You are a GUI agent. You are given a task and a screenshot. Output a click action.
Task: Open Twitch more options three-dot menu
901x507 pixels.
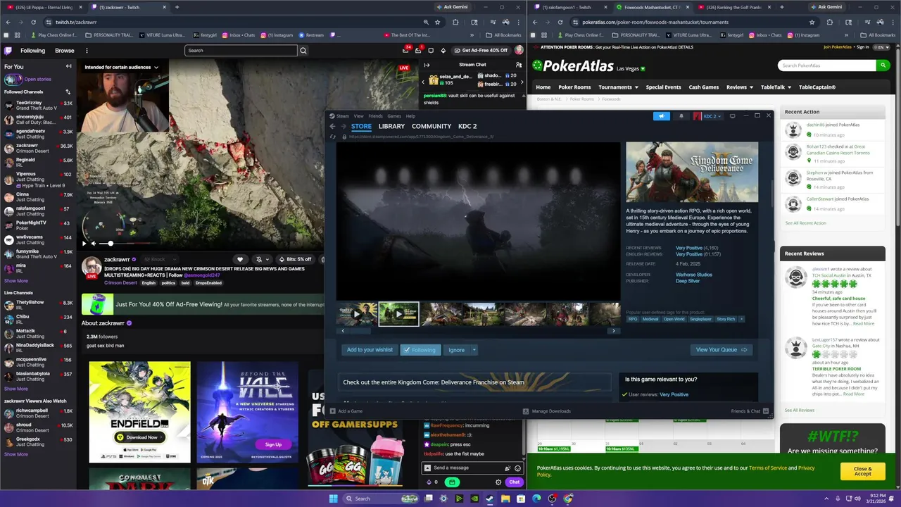coord(87,51)
